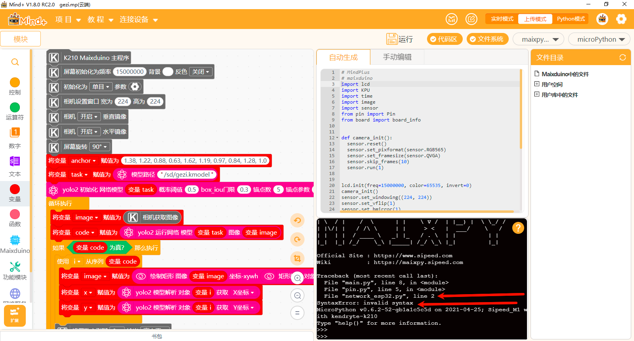
Task: Open the microPython language dropdown
Action: tap(599, 39)
